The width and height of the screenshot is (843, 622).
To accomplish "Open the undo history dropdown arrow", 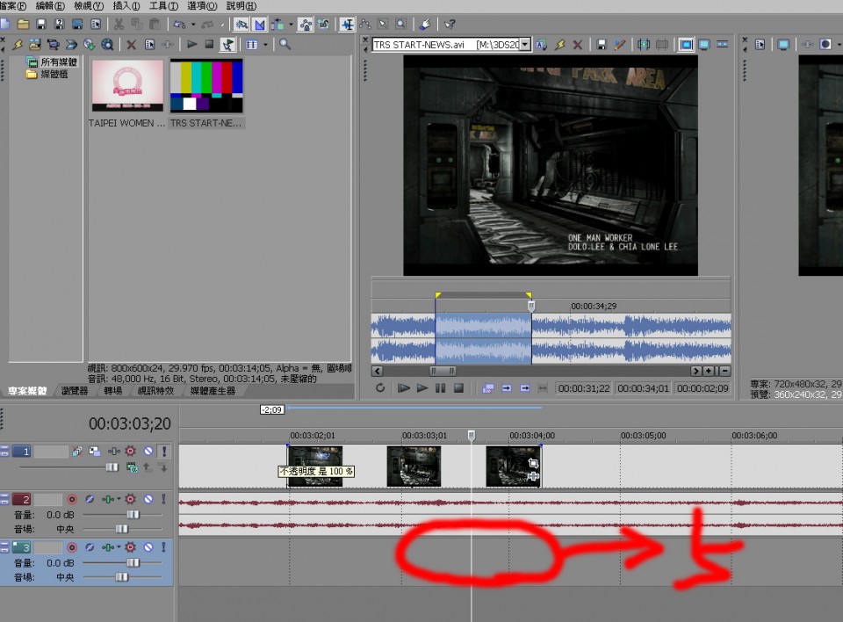I will pos(193,25).
